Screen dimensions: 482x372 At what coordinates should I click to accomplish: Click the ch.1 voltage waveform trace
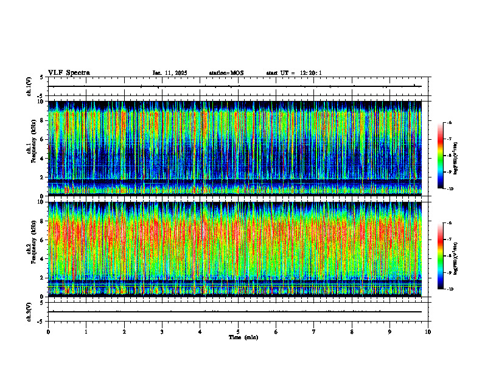[x=235, y=86]
